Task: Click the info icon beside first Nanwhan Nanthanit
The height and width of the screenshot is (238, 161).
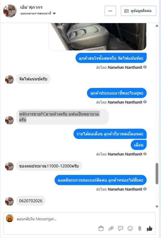Action: tap(145, 67)
